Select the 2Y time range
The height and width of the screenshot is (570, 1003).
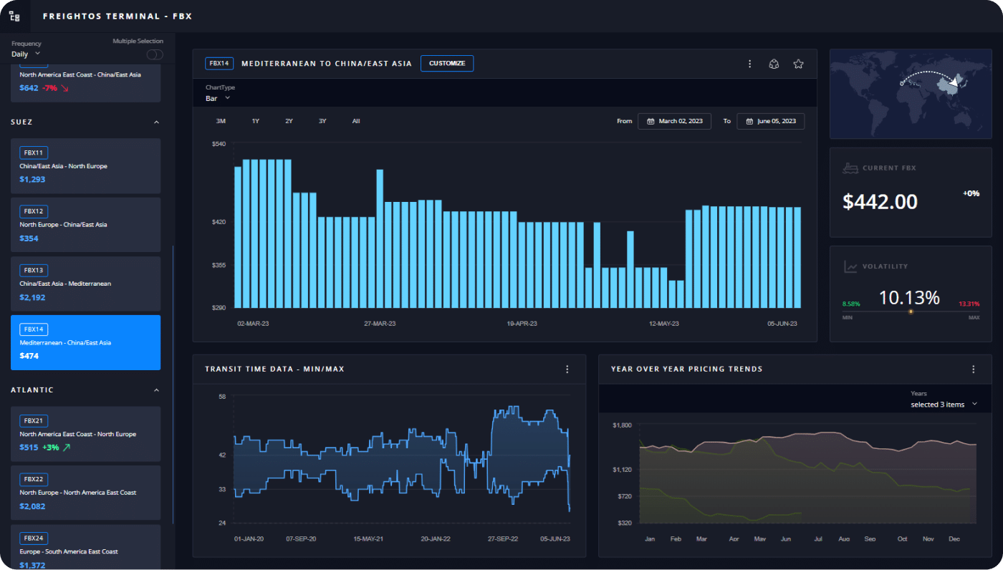click(x=289, y=121)
